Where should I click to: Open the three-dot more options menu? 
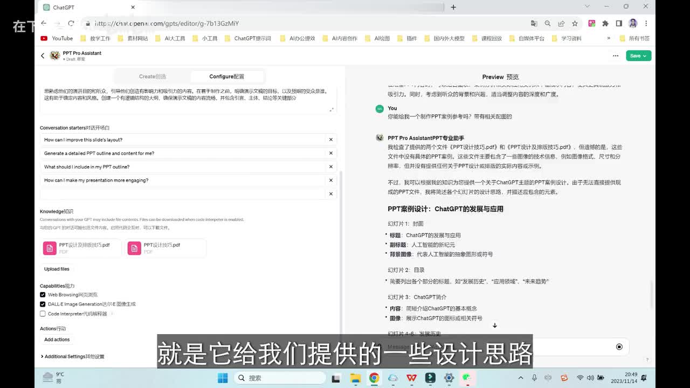point(616,56)
